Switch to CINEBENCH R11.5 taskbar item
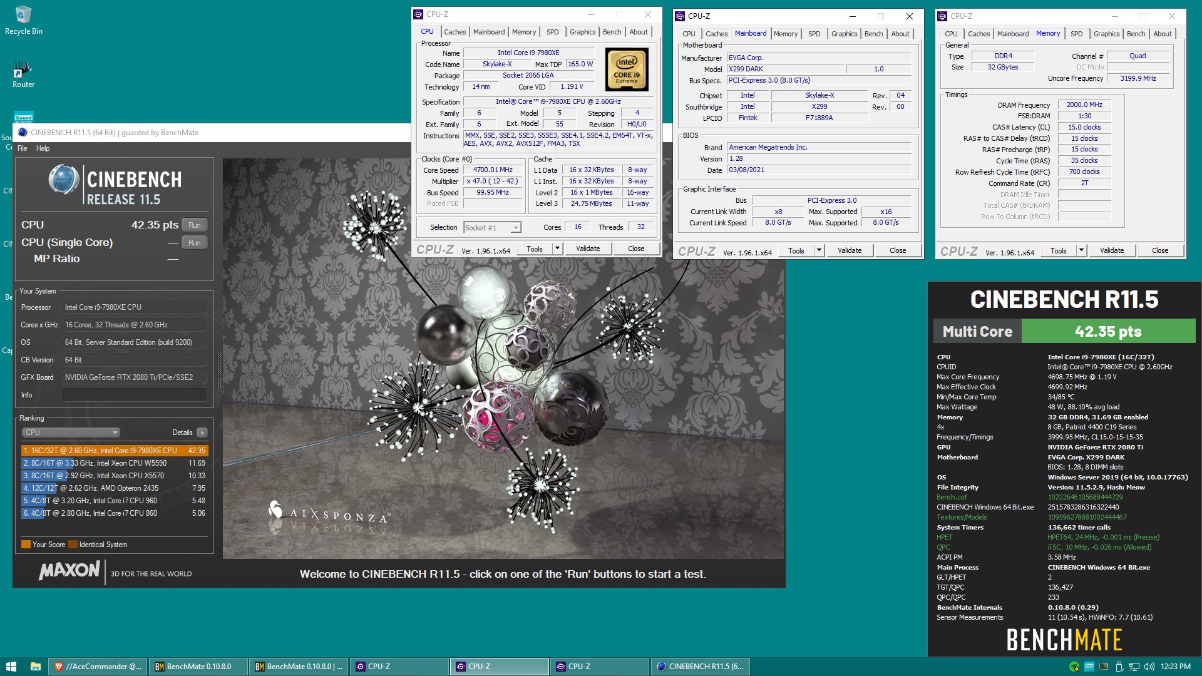The height and width of the screenshot is (676, 1202). tap(700, 667)
